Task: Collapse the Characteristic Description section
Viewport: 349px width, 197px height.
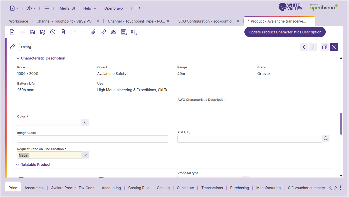Action: click(x=18, y=58)
